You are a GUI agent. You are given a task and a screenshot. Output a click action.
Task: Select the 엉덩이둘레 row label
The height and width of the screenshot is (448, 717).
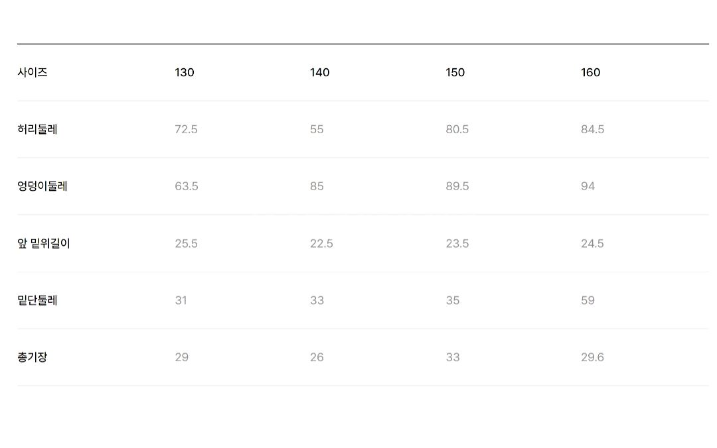pyautogui.click(x=42, y=186)
